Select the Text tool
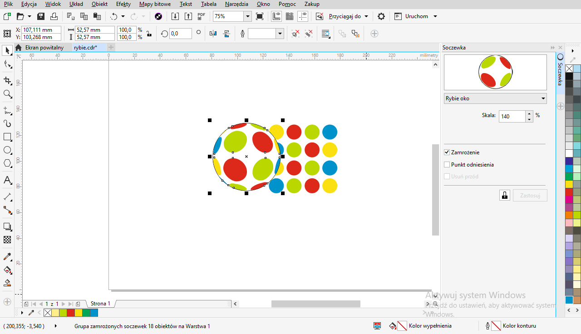The image size is (581, 334). point(7,180)
